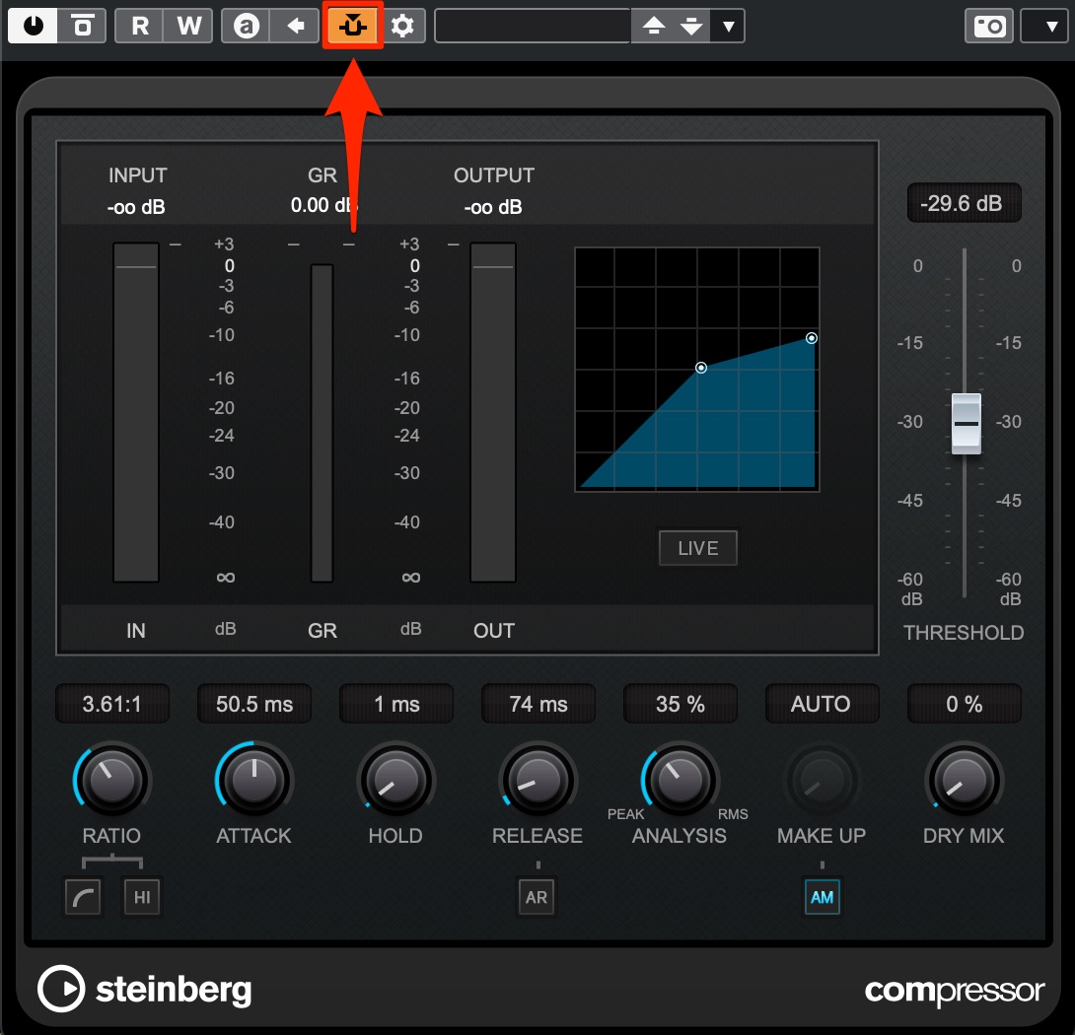Toggle the plug-in bypass button
Viewport: 1075px width, 1035px height.
[82, 26]
